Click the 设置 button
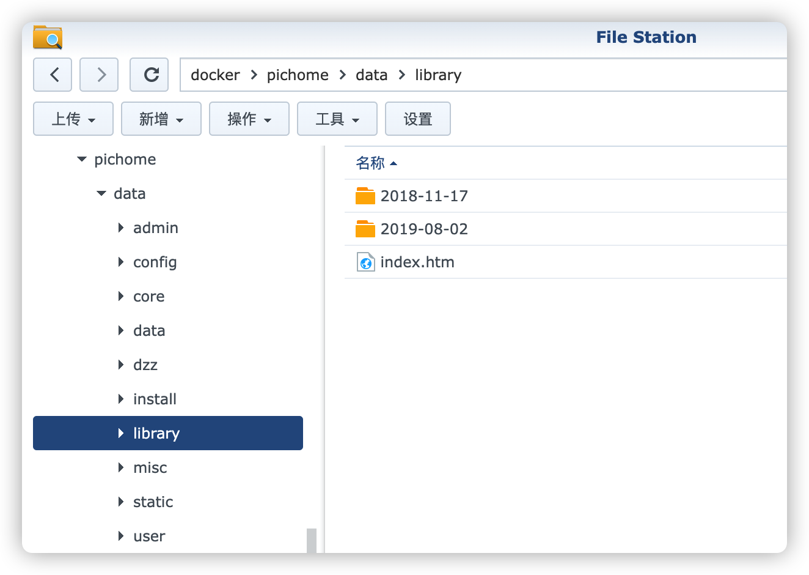The width and height of the screenshot is (809, 575). (x=418, y=119)
